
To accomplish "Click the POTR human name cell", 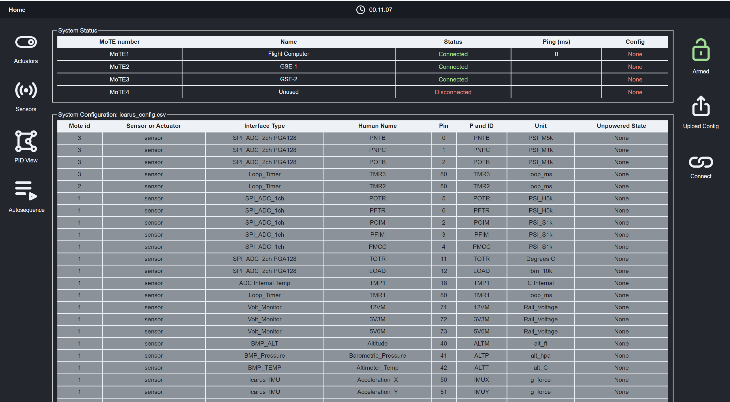I will click(377, 198).
